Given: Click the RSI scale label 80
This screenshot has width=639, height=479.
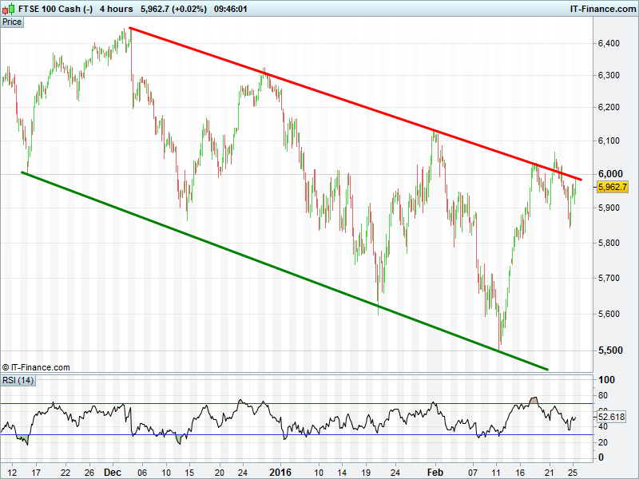Looking at the screenshot, I should coord(603,395).
